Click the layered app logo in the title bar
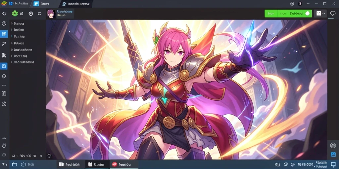339x169 pixels. coord(4,4)
